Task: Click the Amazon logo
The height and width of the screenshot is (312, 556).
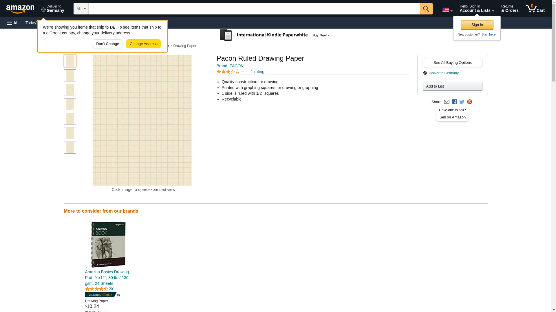Action: [20, 9]
